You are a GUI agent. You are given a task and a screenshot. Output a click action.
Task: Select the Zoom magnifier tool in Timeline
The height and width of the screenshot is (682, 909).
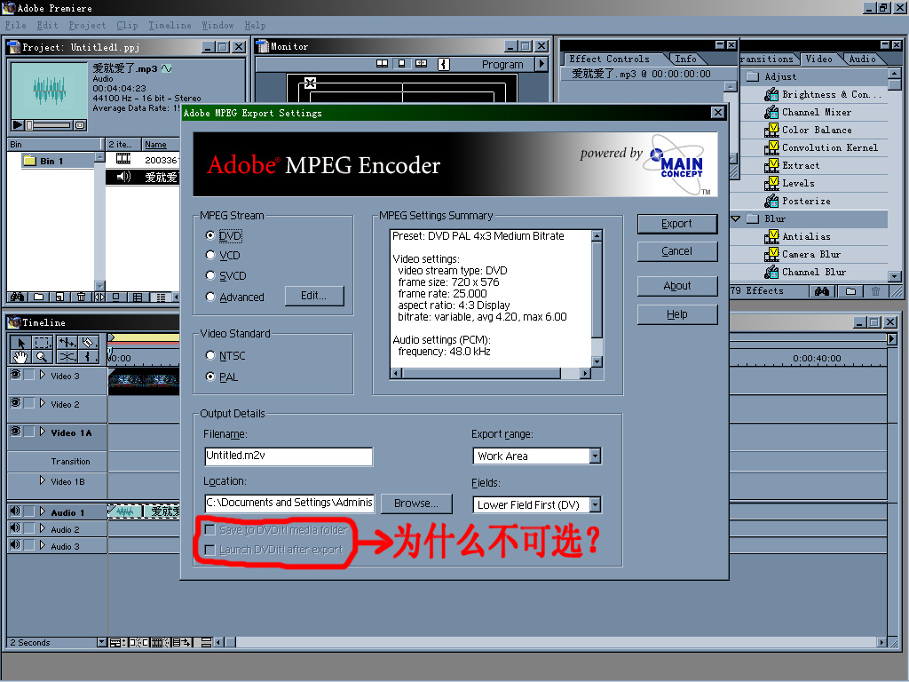pos(43,357)
